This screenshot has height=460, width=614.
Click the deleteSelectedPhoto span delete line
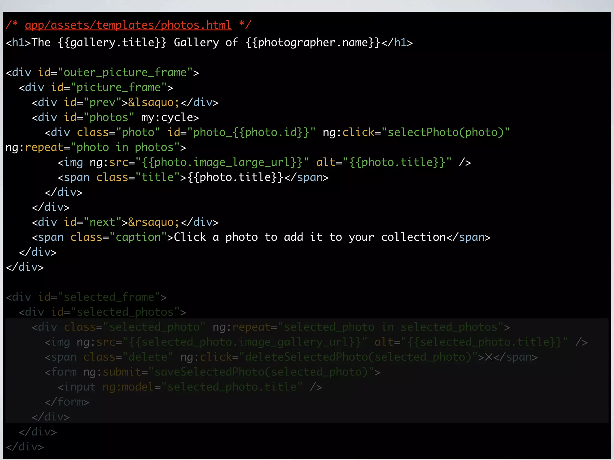(291, 357)
